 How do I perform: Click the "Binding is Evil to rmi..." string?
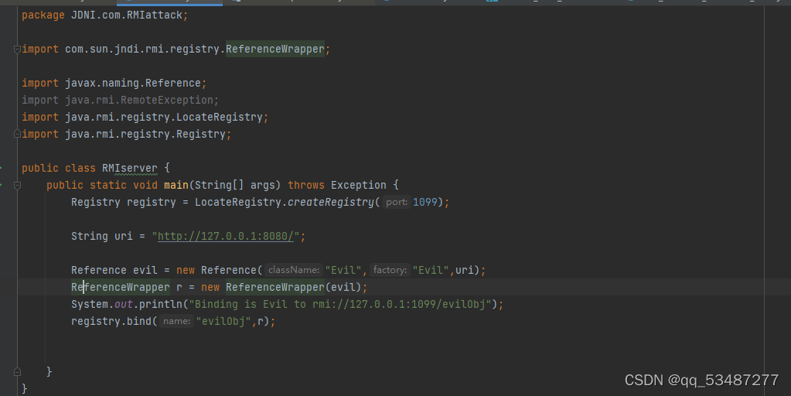click(340, 304)
